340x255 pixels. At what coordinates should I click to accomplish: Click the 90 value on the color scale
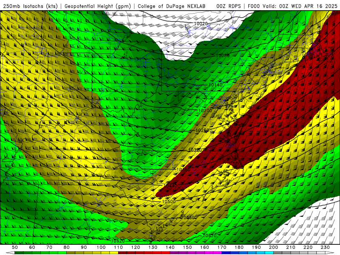(84, 247)
